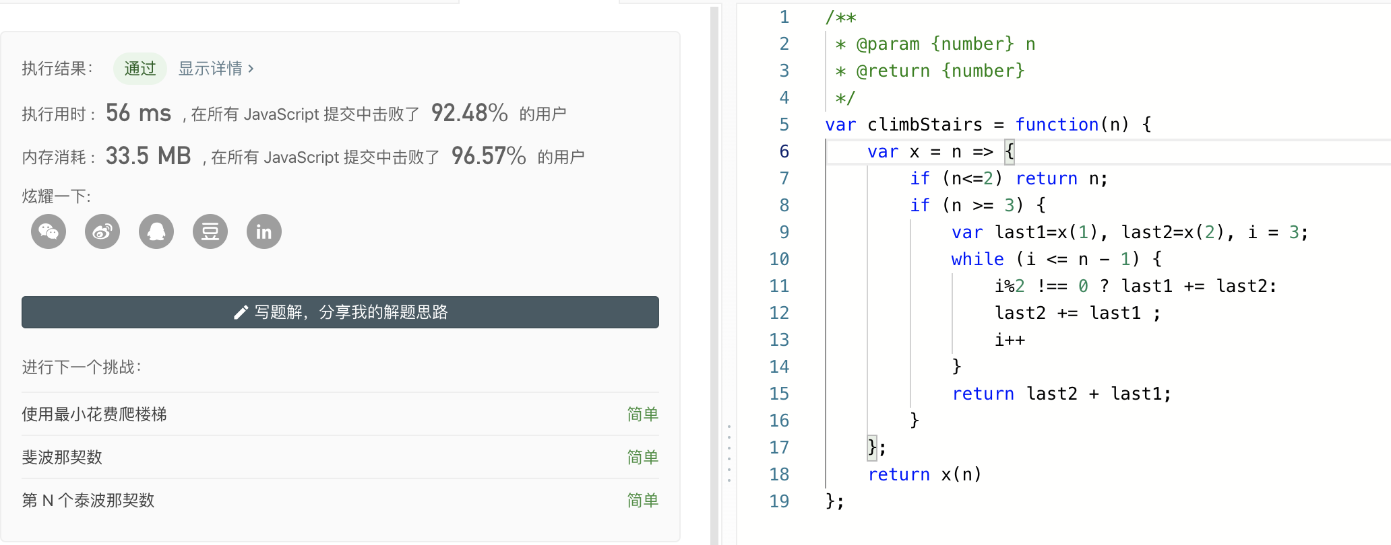Click 'return last2 + last1;' code line
The height and width of the screenshot is (545, 1391).
[x=1061, y=394]
